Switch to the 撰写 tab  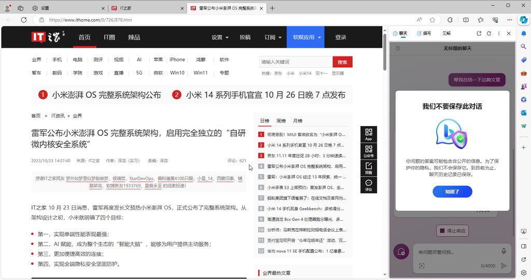click(424, 33)
